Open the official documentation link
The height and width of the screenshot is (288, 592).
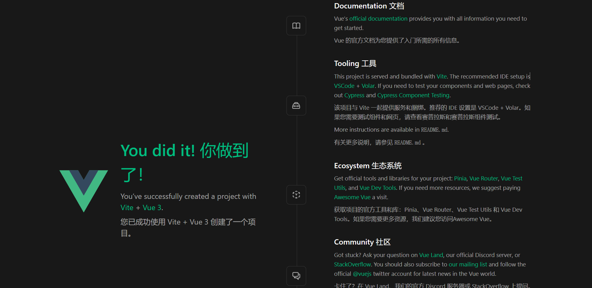pyautogui.click(x=378, y=19)
